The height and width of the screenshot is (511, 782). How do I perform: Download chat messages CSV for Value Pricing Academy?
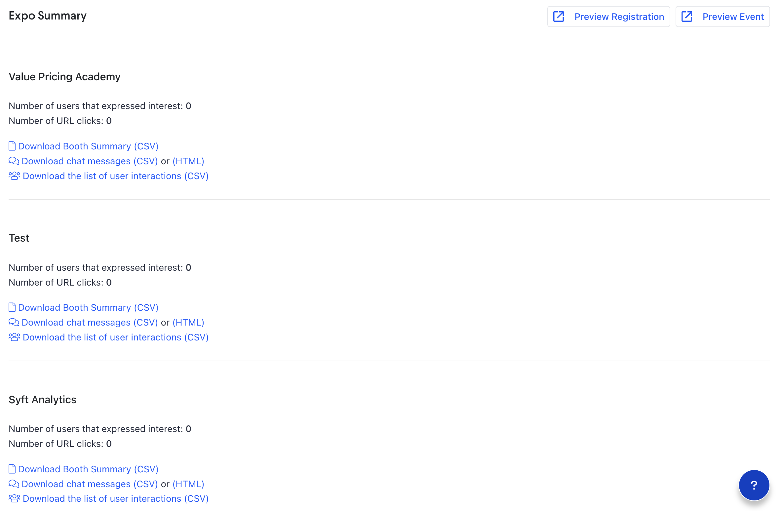coord(90,161)
